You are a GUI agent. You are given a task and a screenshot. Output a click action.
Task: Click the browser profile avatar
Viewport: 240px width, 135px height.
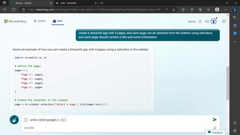[x=217, y=10]
